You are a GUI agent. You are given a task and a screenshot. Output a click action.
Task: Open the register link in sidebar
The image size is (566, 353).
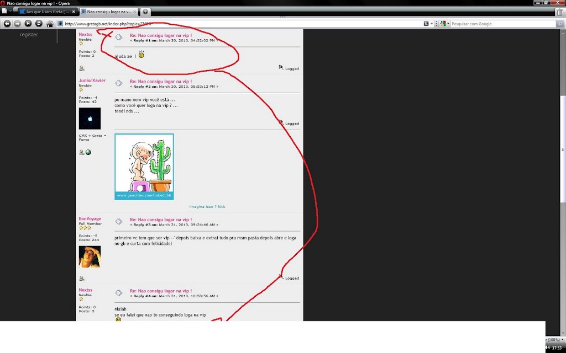[x=29, y=35]
